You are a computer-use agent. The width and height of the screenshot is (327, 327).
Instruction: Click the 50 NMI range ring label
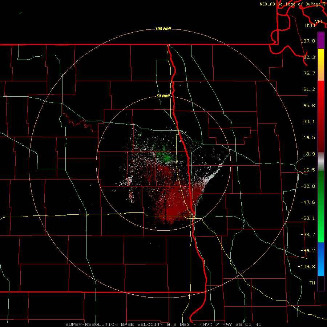[x=163, y=96]
